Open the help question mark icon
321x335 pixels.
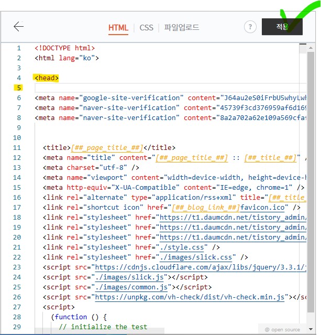click(250, 27)
